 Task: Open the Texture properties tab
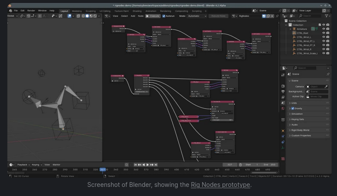(283, 159)
